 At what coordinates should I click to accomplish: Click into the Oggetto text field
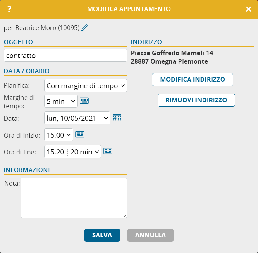click(x=65, y=56)
